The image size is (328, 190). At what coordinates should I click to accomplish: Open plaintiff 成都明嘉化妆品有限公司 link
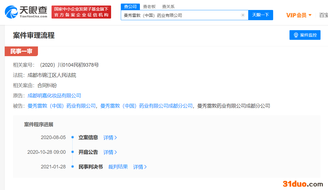(x=54, y=96)
